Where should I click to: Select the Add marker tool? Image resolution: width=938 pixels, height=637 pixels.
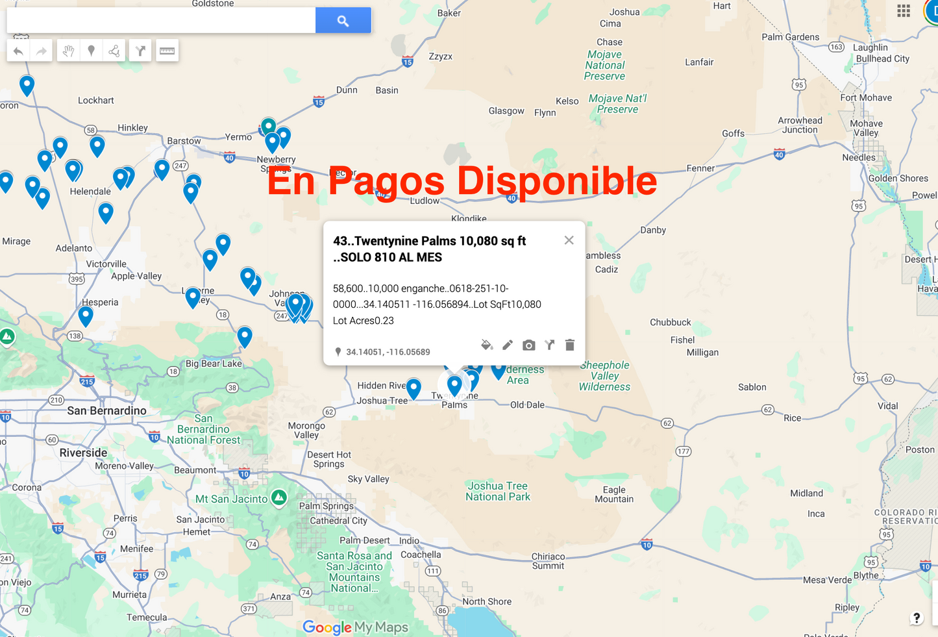coord(92,51)
